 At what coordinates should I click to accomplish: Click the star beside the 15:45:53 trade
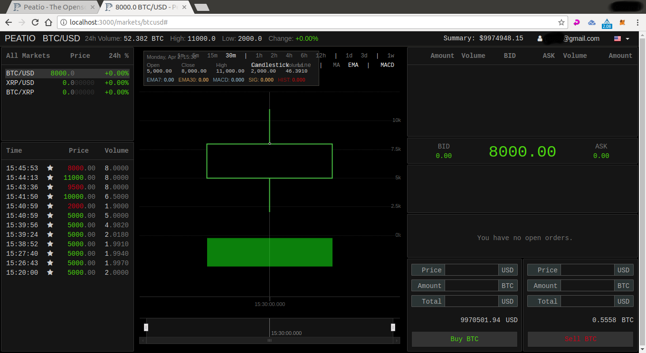pos(50,168)
